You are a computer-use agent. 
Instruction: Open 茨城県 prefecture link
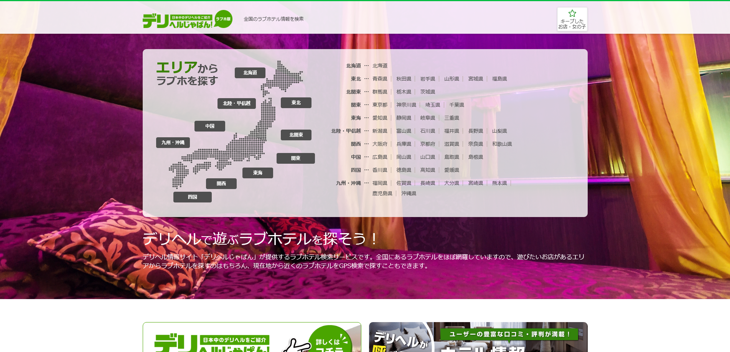(428, 92)
